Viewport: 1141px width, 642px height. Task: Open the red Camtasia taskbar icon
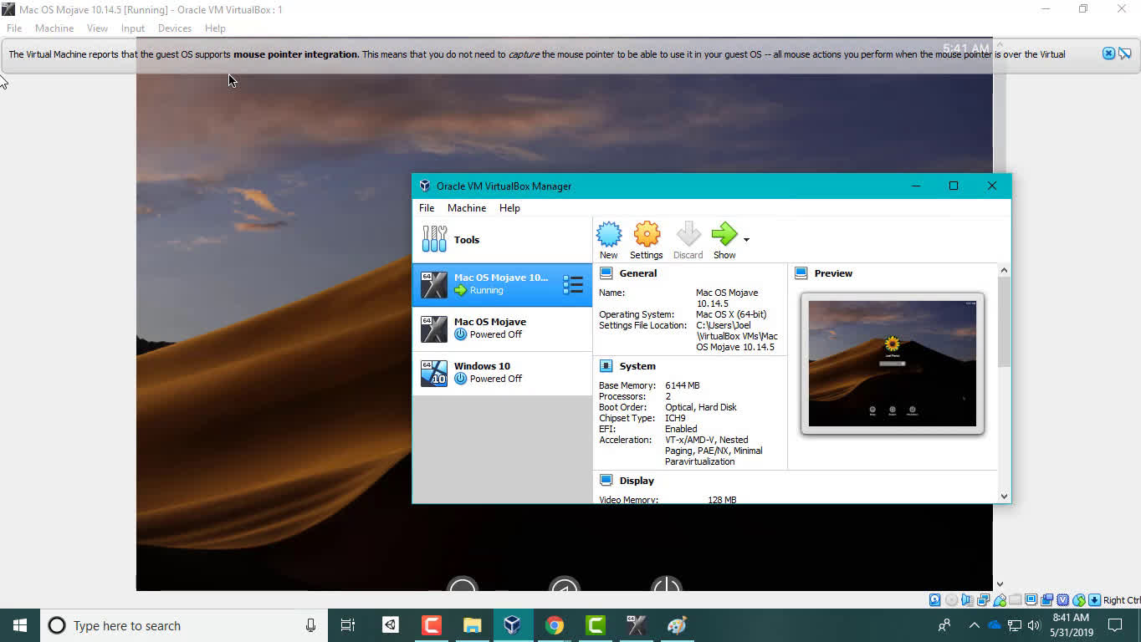click(431, 625)
